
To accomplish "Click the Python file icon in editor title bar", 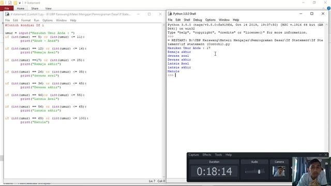I will (7, 14).
